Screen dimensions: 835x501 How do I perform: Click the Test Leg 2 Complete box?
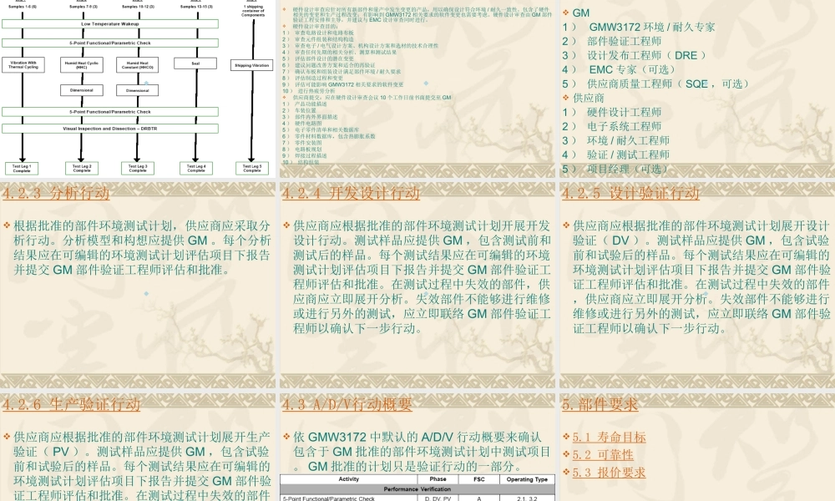coord(82,168)
